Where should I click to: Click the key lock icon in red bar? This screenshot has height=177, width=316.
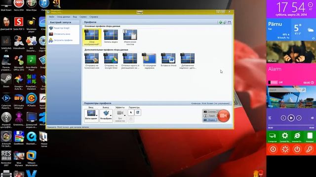310,149
